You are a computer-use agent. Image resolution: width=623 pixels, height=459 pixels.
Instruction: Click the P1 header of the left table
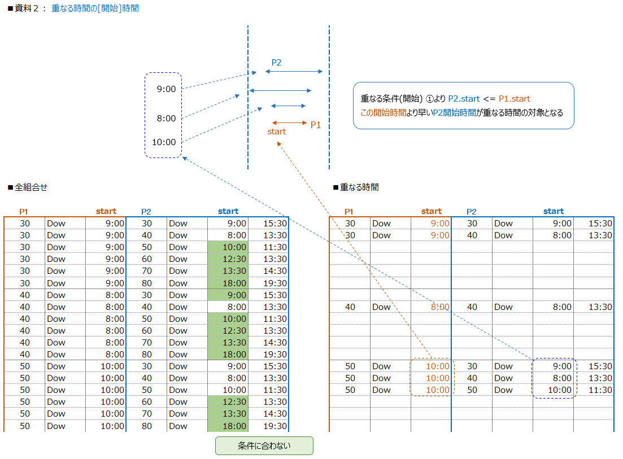24,212
